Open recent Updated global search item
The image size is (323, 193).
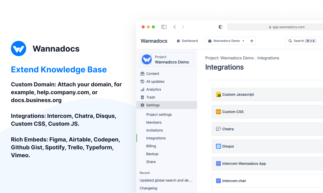pyautogui.click(x=166, y=180)
